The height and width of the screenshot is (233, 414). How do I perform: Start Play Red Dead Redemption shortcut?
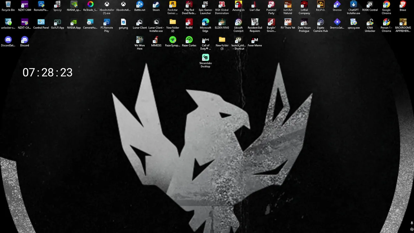[189, 8]
